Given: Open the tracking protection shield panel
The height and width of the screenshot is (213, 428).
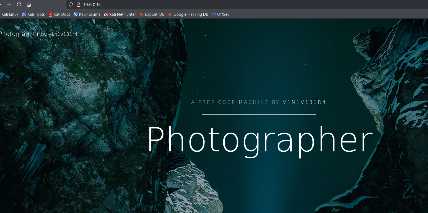Looking at the screenshot, I should coord(71,4).
